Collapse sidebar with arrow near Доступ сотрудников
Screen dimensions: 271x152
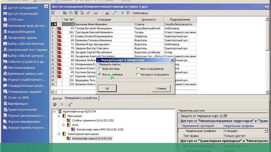tap(46, 7)
